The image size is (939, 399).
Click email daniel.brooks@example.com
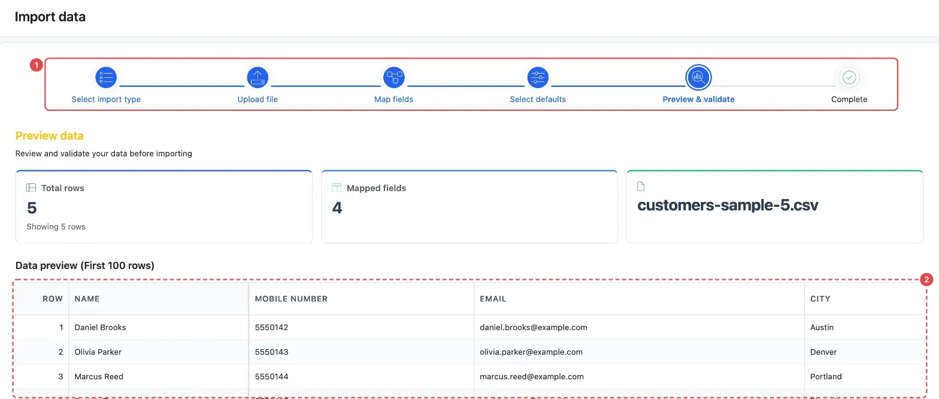(534, 328)
